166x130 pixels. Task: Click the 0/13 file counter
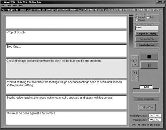pos(146,87)
